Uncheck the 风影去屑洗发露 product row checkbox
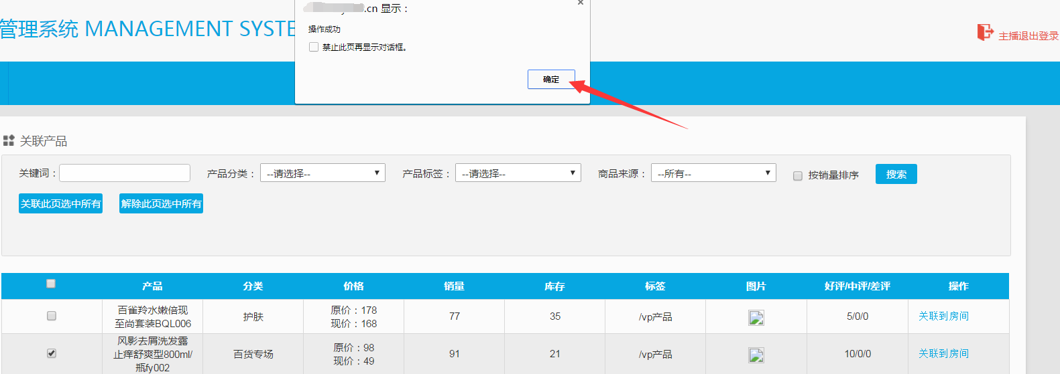 52,353
